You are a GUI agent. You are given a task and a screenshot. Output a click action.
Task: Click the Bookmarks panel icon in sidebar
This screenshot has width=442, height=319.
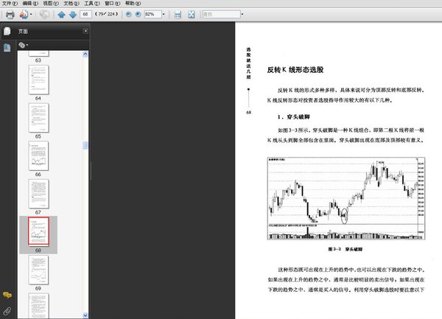[7, 48]
